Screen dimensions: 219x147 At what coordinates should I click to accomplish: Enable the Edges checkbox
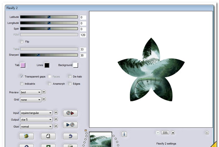point(70,84)
